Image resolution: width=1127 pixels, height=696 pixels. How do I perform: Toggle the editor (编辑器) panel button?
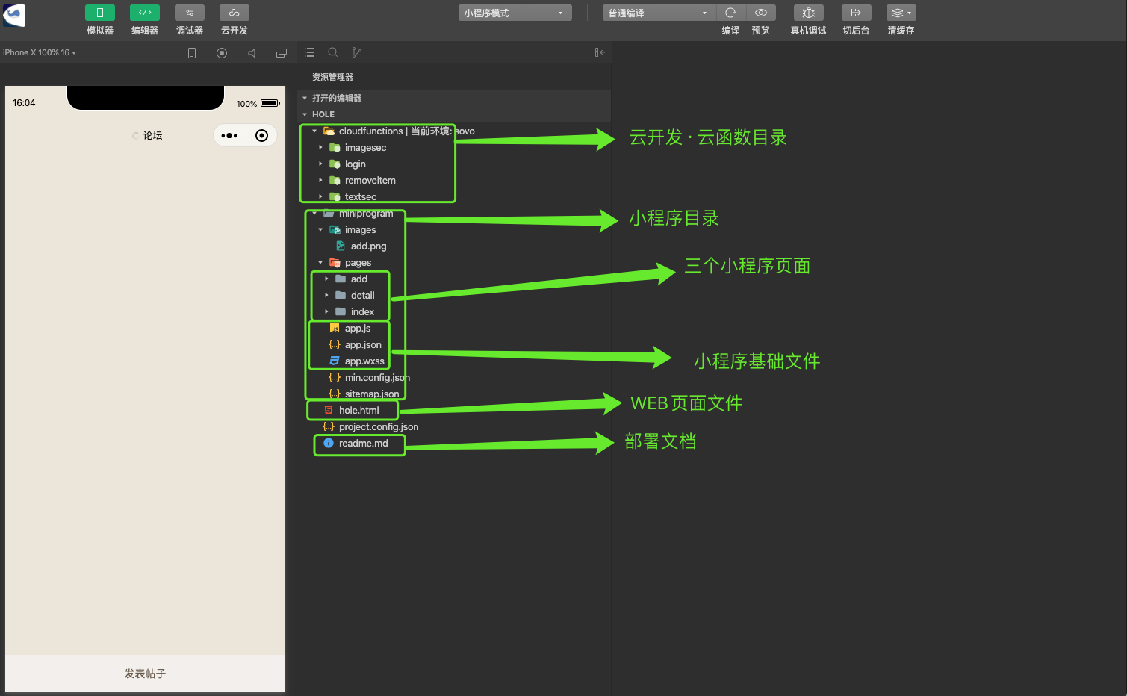145,13
